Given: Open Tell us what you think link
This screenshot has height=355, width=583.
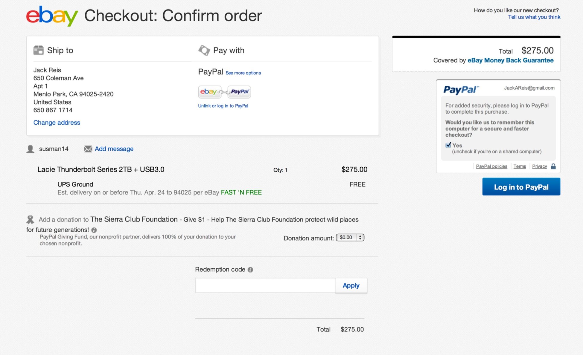Looking at the screenshot, I should [x=534, y=17].
